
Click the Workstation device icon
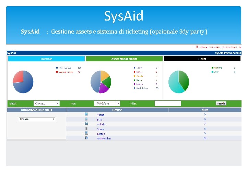click(86, 138)
